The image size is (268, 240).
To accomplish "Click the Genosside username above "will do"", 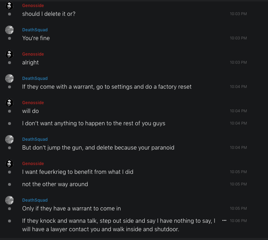I will click(x=33, y=103).
